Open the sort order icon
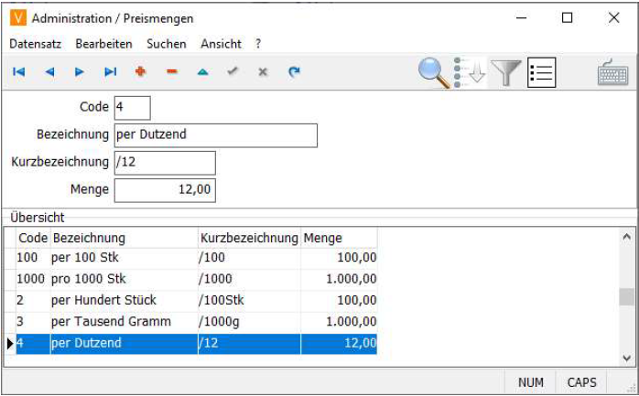Image resolution: width=639 pixels, height=396 pixels. [x=470, y=72]
